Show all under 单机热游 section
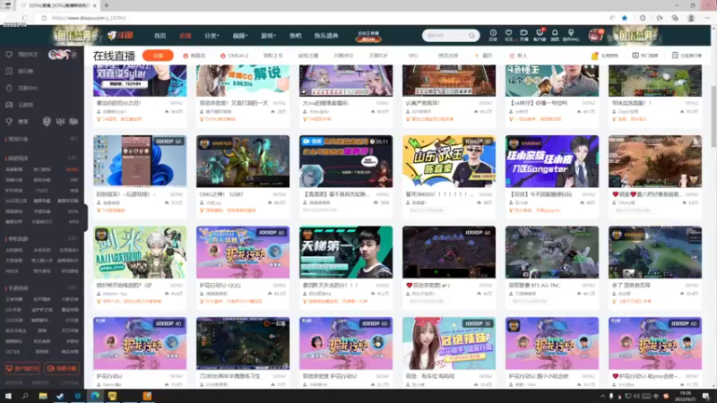 click(73, 238)
